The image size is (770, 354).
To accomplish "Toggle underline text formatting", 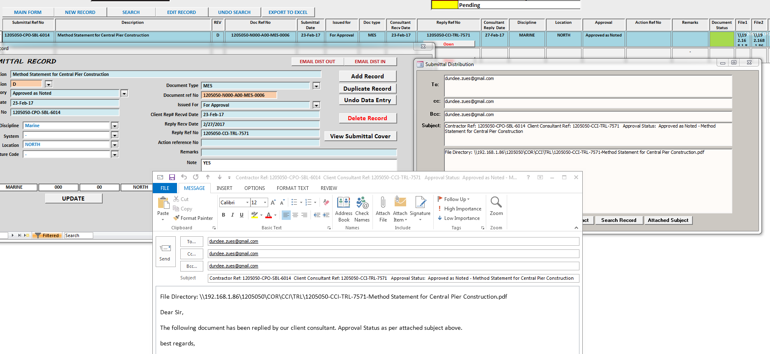I will click(241, 215).
